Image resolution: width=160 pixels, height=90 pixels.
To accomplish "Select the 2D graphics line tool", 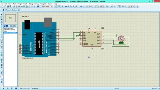I will (x=1, y=50).
